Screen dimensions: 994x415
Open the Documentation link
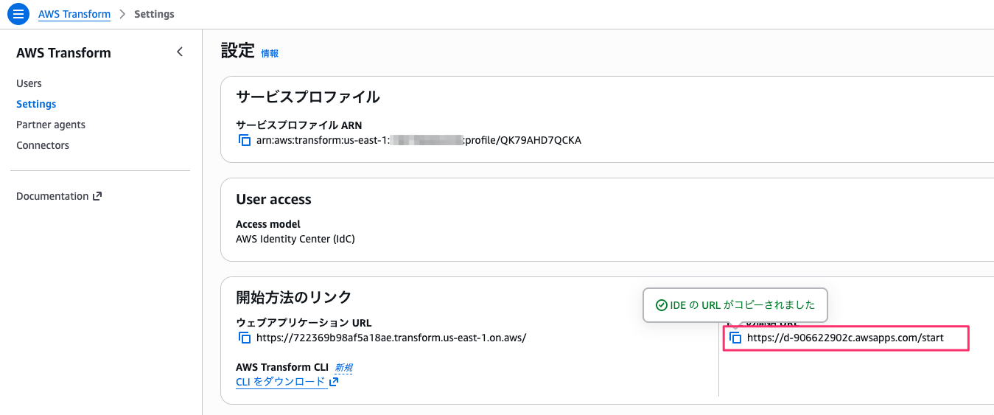click(x=52, y=196)
